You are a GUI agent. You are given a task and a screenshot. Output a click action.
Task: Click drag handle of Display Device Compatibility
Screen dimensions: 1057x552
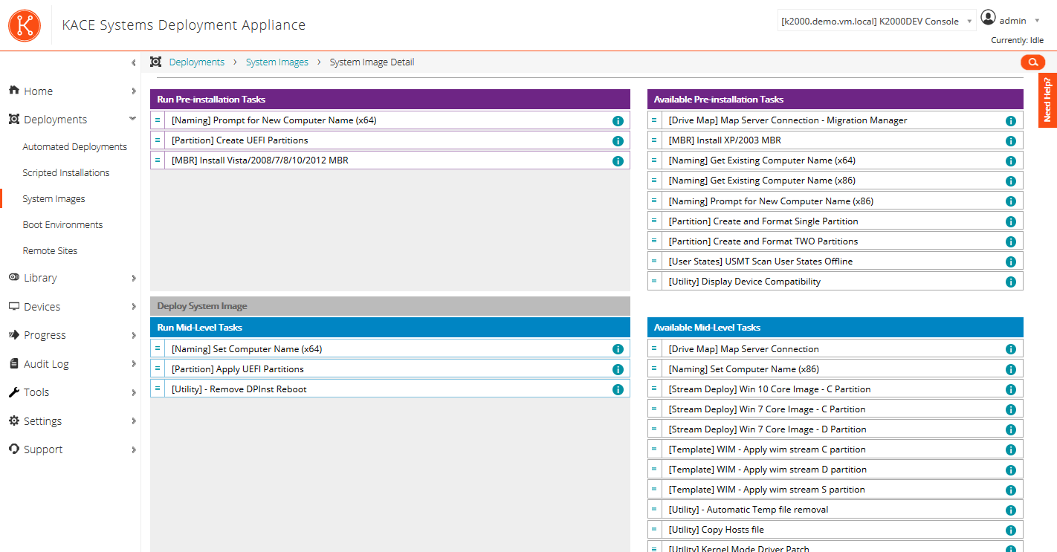[654, 281]
